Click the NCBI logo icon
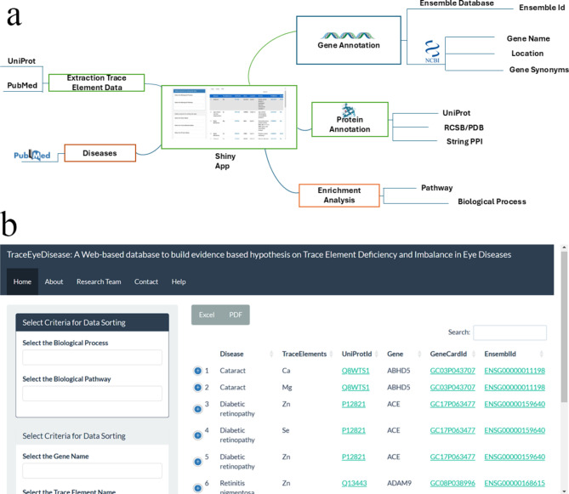 coord(432,52)
